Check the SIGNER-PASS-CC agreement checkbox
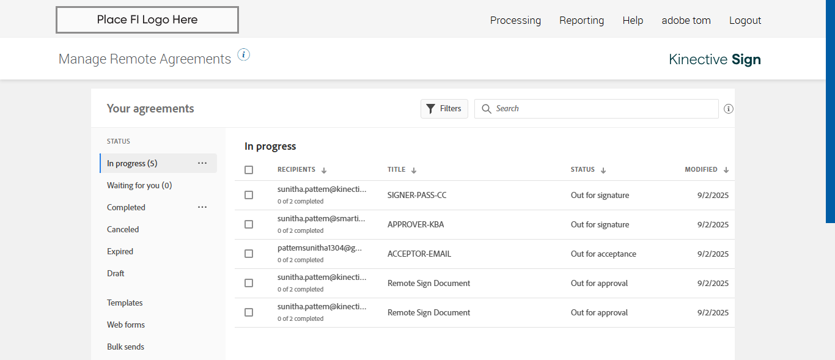Screen dimensions: 835x360 click(249, 195)
